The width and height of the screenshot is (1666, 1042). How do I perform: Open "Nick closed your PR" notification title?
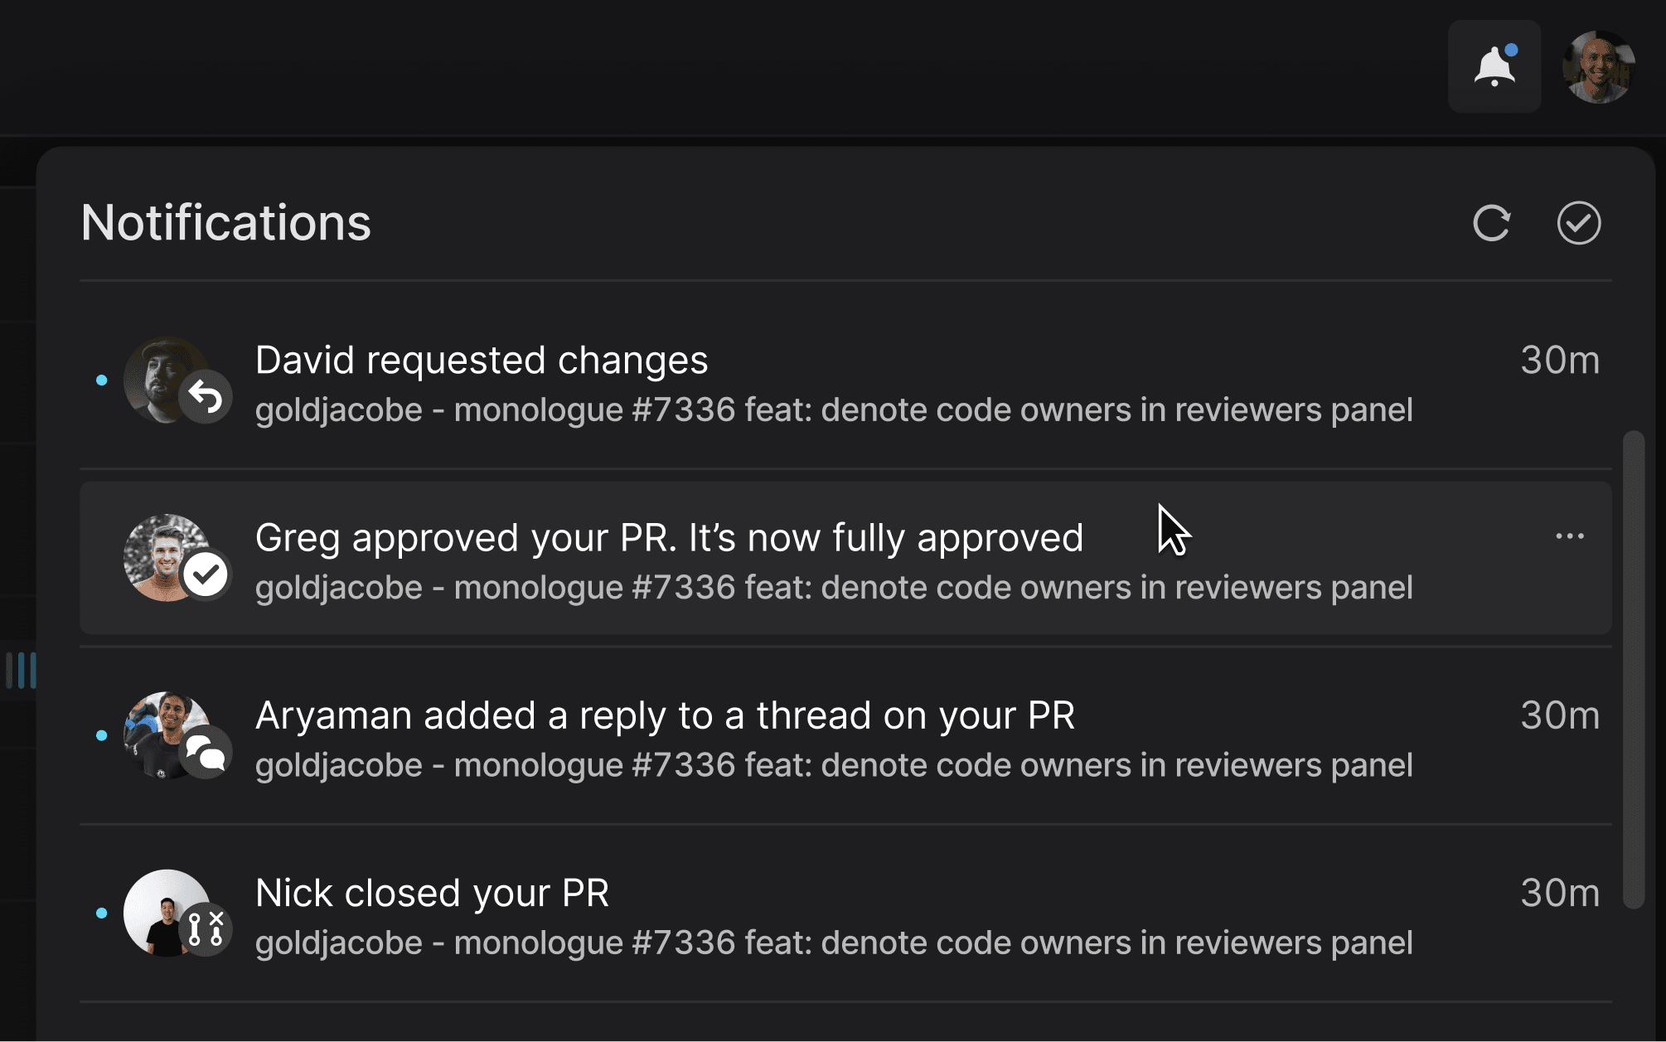tap(432, 894)
